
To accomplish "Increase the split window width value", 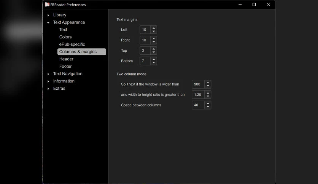I will pyautogui.click(x=208, y=82).
